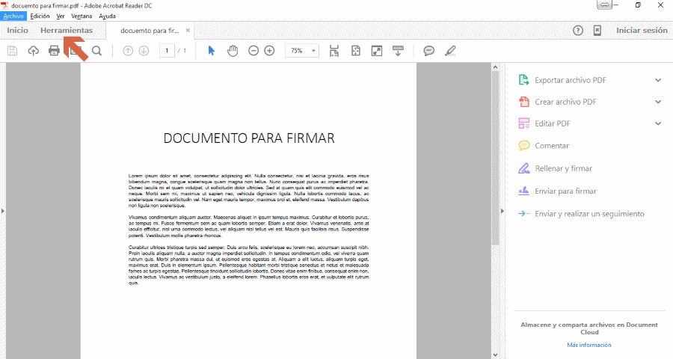Viewport: 673px width, 359px height.
Task: Switch to the Inicio tab
Action: click(18, 31)
